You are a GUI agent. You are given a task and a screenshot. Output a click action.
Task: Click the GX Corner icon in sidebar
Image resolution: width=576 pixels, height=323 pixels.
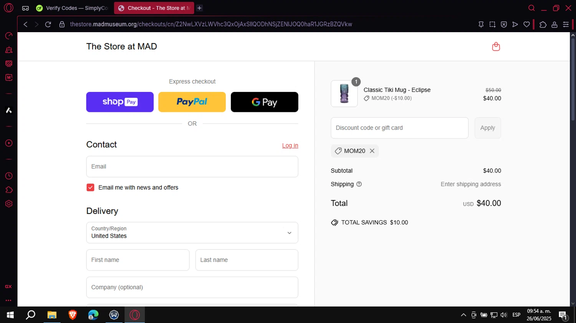pos(8,287)
